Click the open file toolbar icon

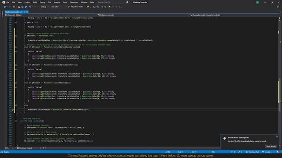tap(19, 7)
